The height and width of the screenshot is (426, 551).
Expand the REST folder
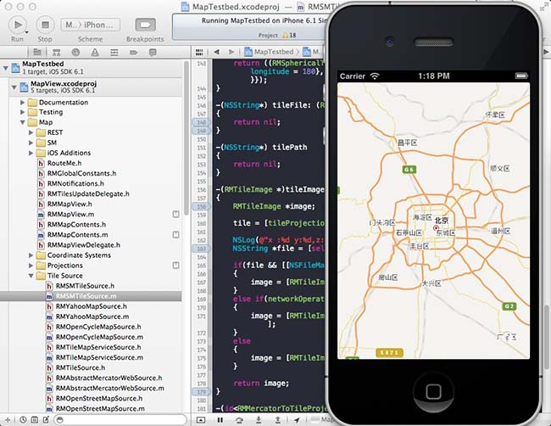pyautogui.click(x=31, y=132)
